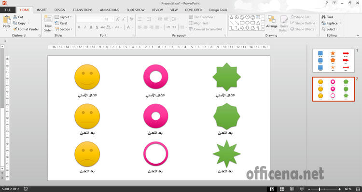Select the Cut scissors icon
362x192 pixels.
pos(15,17)
